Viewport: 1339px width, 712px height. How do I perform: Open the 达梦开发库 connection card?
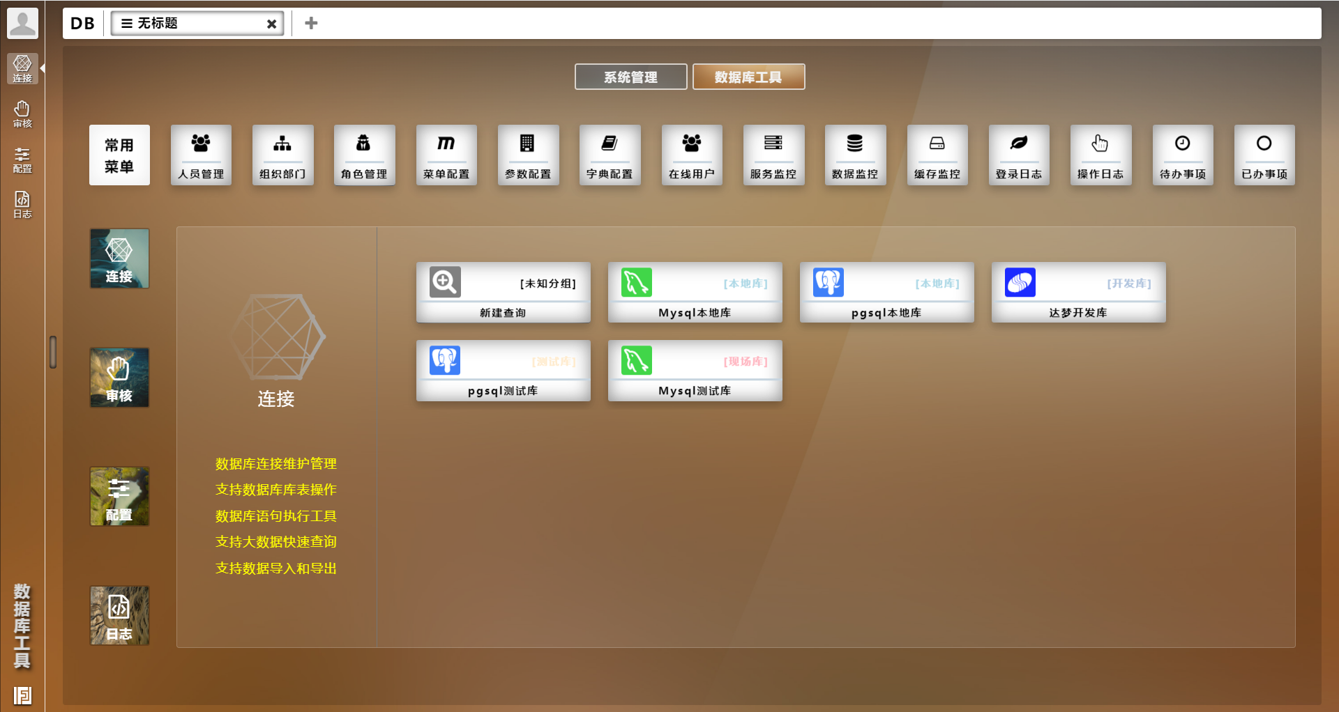1078,292
